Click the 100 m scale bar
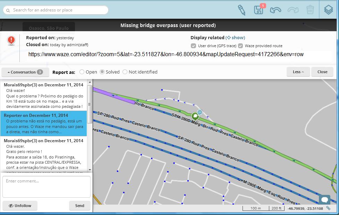 tap(255, 208)
